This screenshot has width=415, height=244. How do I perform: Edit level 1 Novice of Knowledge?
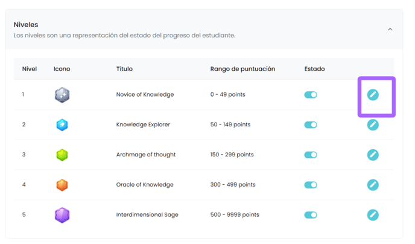pyautogui.click(x=373, y=95)
